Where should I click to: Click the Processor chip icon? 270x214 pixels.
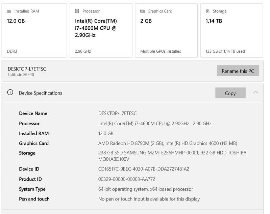77,11
